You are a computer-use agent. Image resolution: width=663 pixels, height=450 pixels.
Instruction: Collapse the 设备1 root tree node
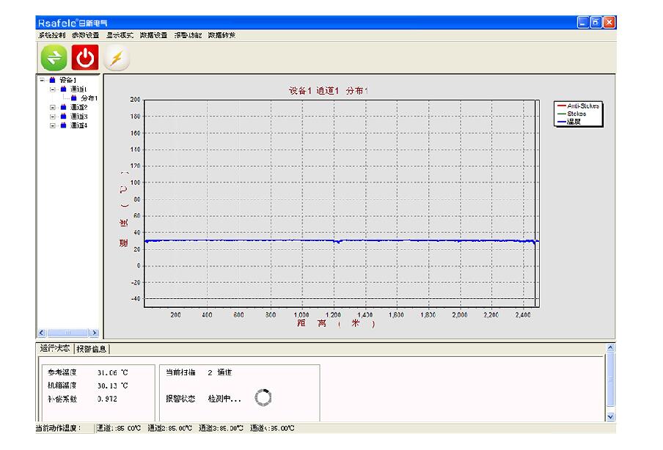[x=43, y=80]
